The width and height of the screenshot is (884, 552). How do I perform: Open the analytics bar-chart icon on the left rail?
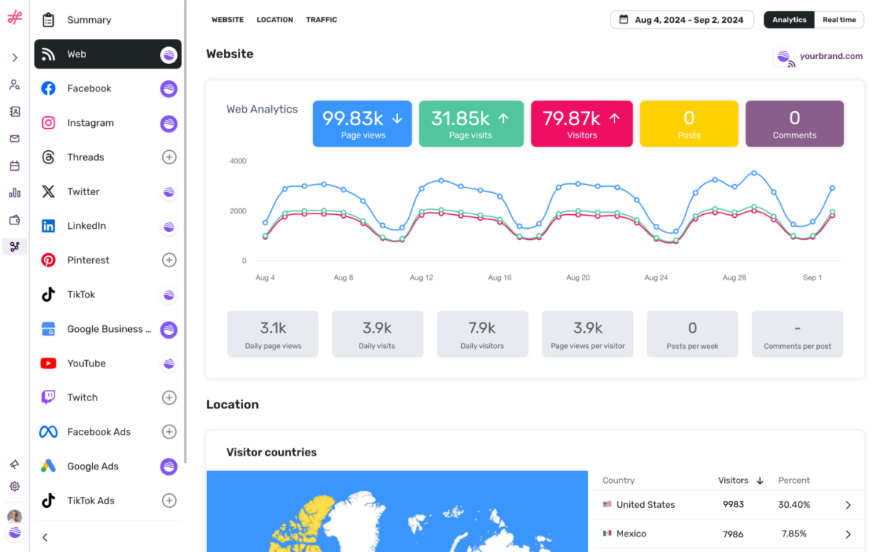14,193
